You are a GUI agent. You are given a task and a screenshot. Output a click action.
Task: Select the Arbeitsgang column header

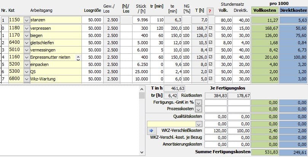(x=44, y=11)
